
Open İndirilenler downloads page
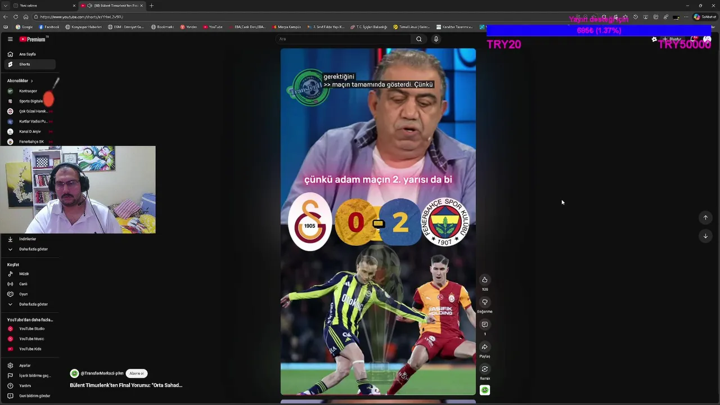click(29, 239)
